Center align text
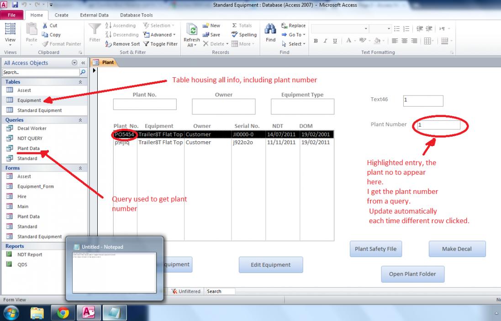Image resolution: width=501 pixels, height=321 pixels. (404, 41)
